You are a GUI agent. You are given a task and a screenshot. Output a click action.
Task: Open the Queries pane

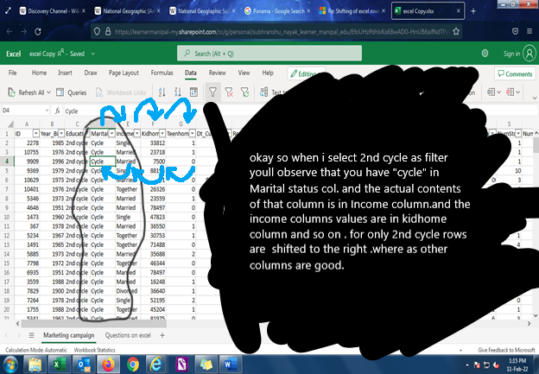(71, 92)
